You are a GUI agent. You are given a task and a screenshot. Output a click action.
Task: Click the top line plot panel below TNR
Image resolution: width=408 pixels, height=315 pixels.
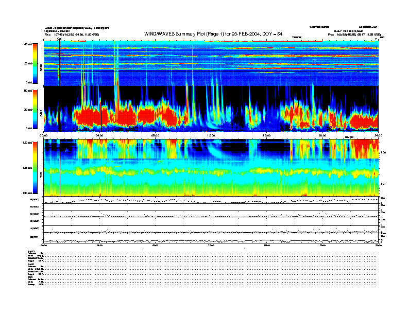[211, 200]
